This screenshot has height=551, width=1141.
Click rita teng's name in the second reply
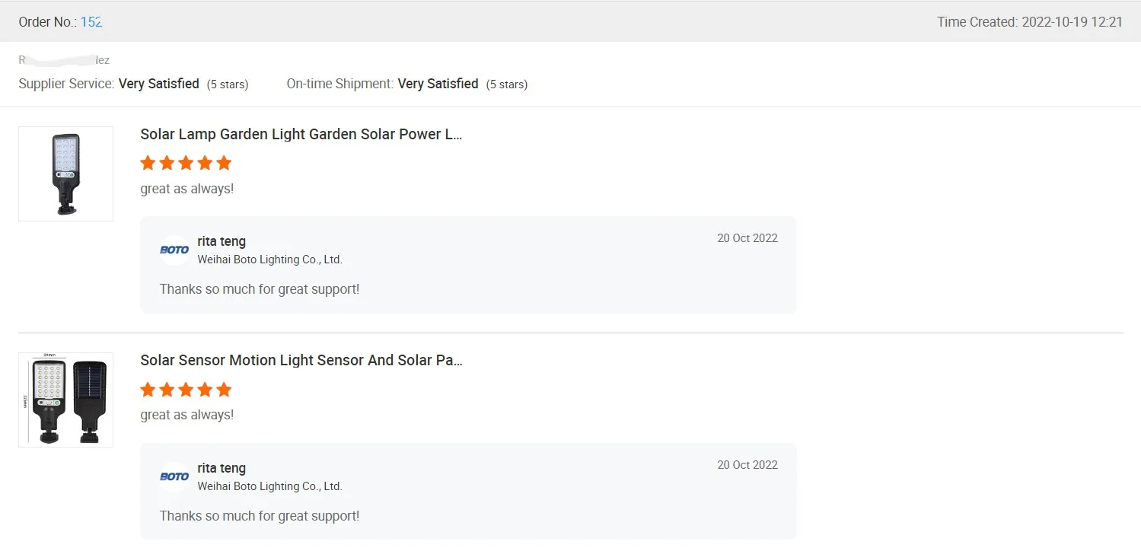click(222, 468)
